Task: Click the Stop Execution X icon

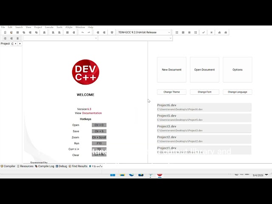Action: [211, 32]
